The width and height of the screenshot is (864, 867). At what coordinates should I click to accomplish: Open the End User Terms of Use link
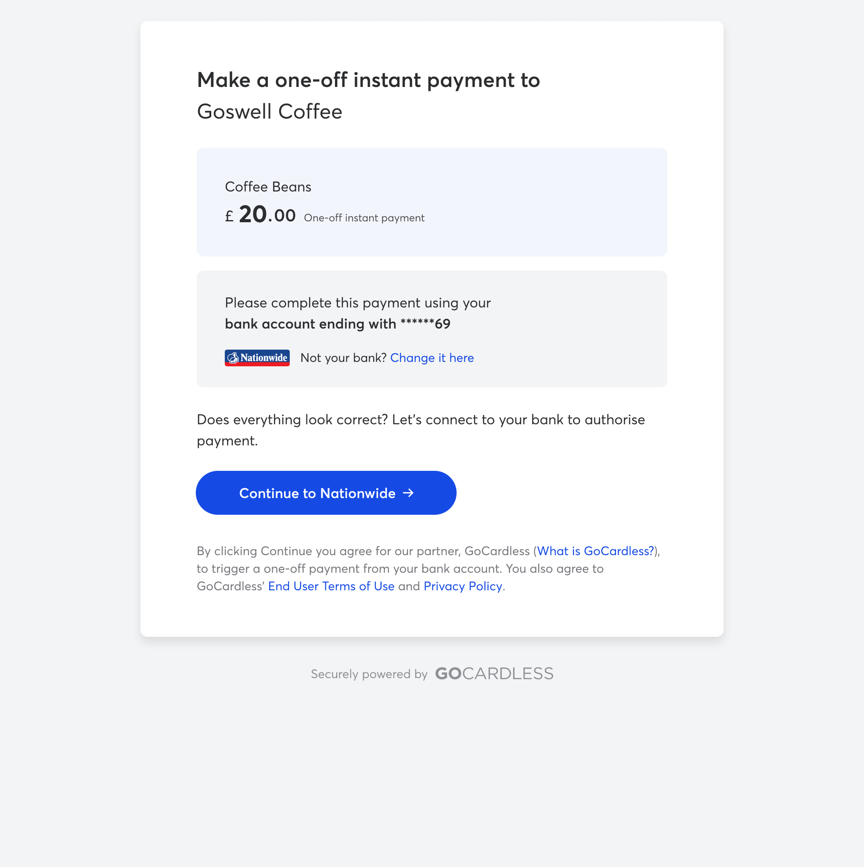click(x=331, y=586)
